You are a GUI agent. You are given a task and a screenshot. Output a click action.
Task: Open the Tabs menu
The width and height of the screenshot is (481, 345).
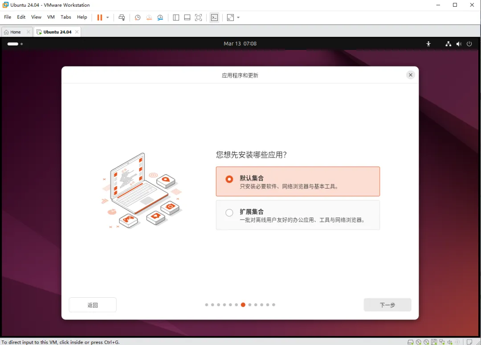coord(65,17)
